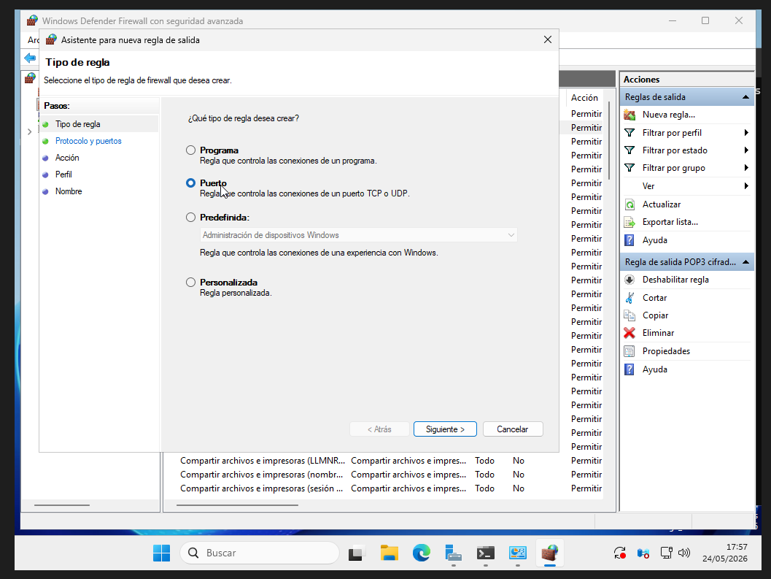Open the Administración de dispositivos Windows dropdown

tap(358, 235)
